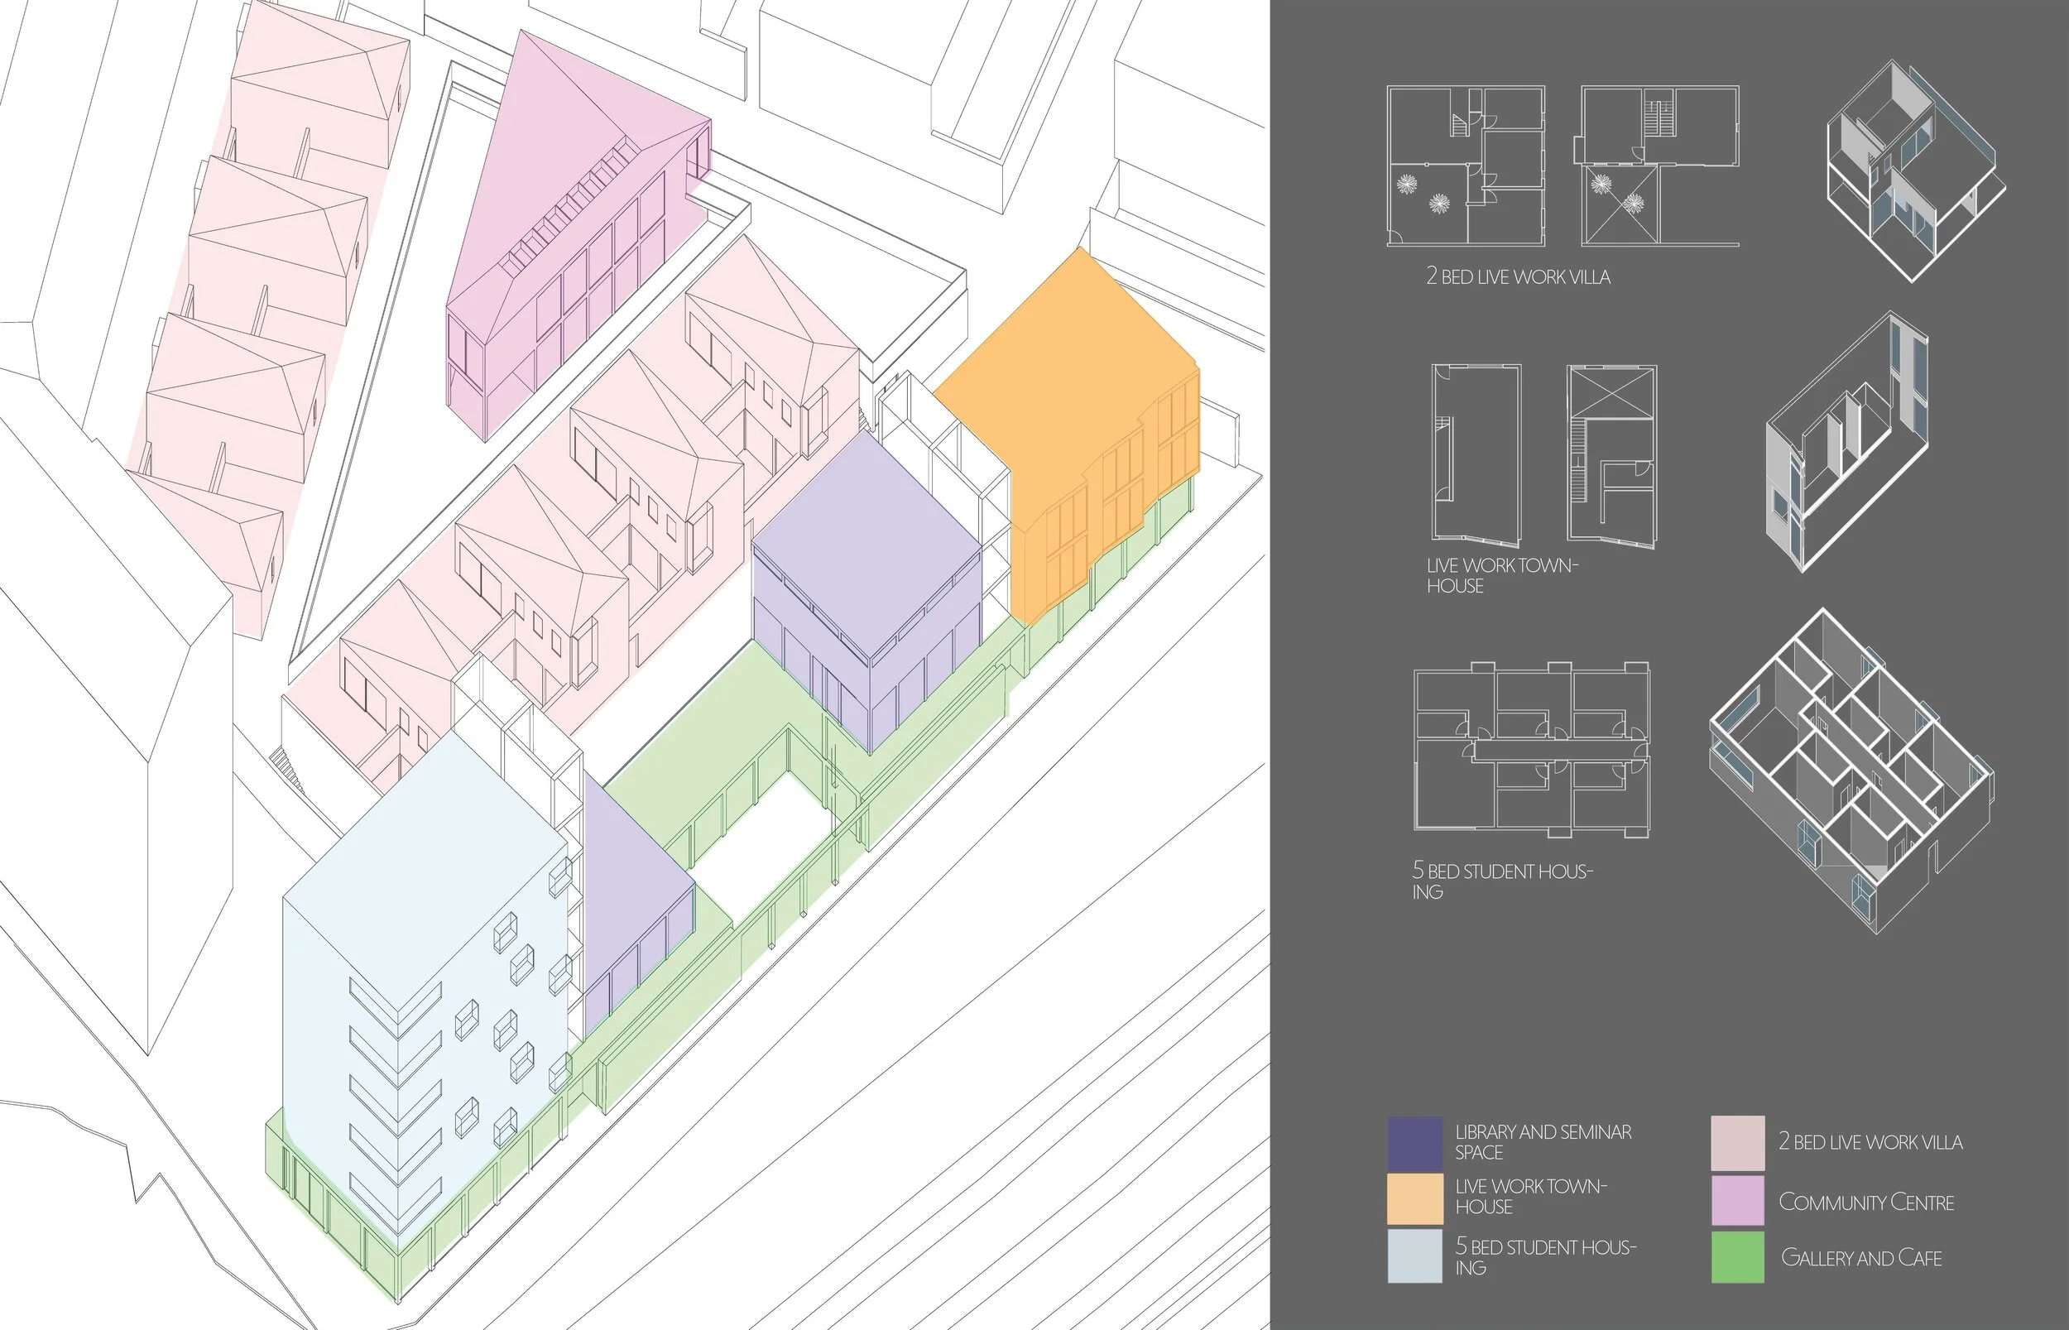Viewport: 2069px width, 1330px height.
Task: Select the student housing floor plan
Action: tap(1531, 748)
